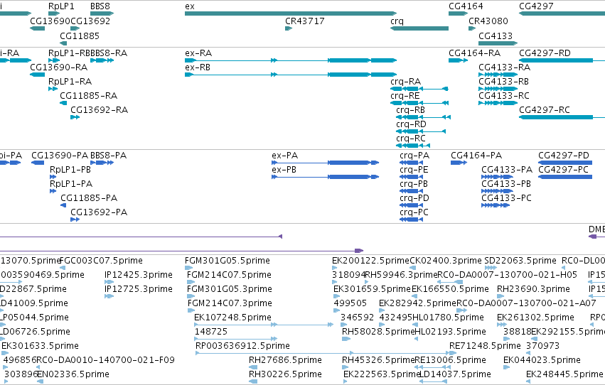Click the ex-RA transcript

(291, 60)
